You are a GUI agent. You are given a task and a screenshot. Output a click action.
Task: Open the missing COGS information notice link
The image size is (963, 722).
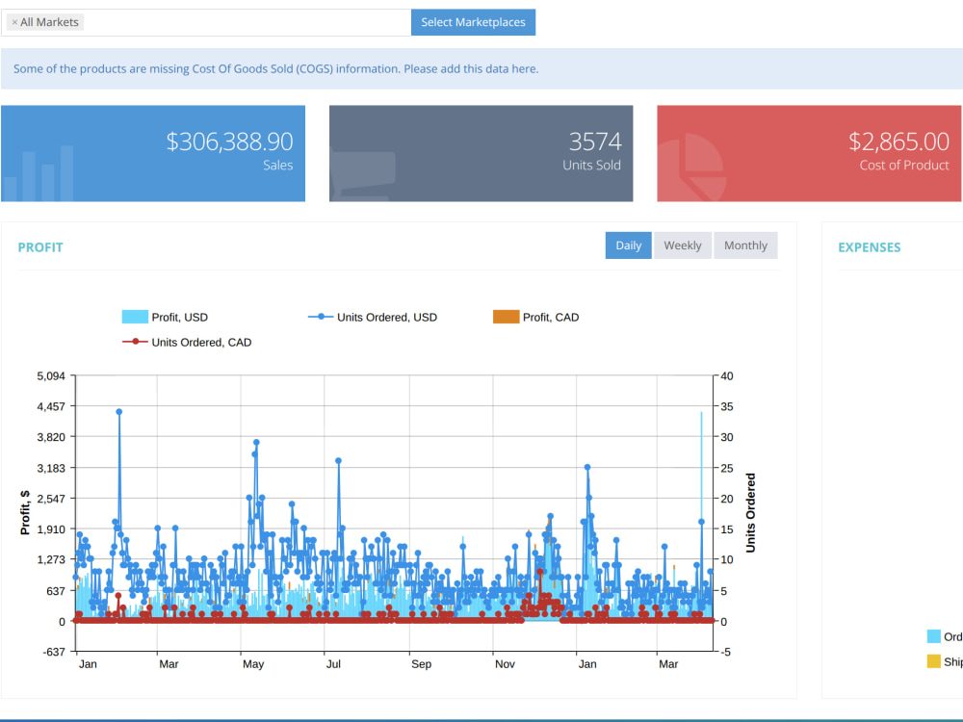coord(275,68)
